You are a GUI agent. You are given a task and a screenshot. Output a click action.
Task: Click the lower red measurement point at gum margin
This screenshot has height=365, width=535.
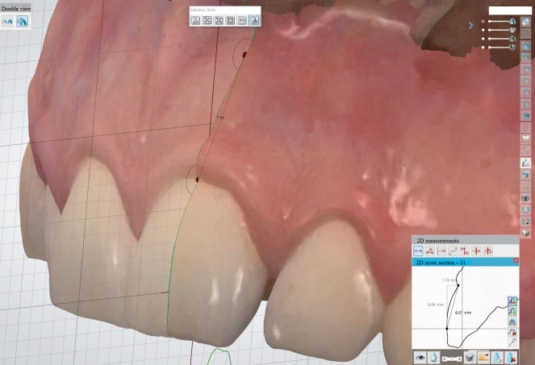click(197, 179)
